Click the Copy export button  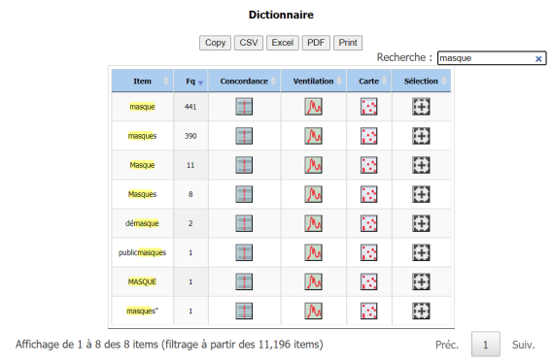pyautogui.click(x=215, y=43)
